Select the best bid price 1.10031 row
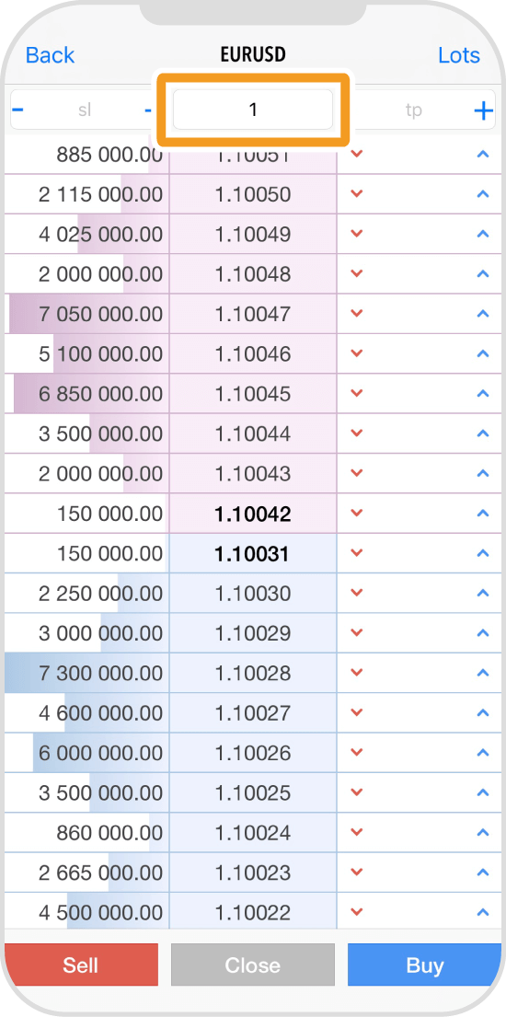 pos(253,554)
